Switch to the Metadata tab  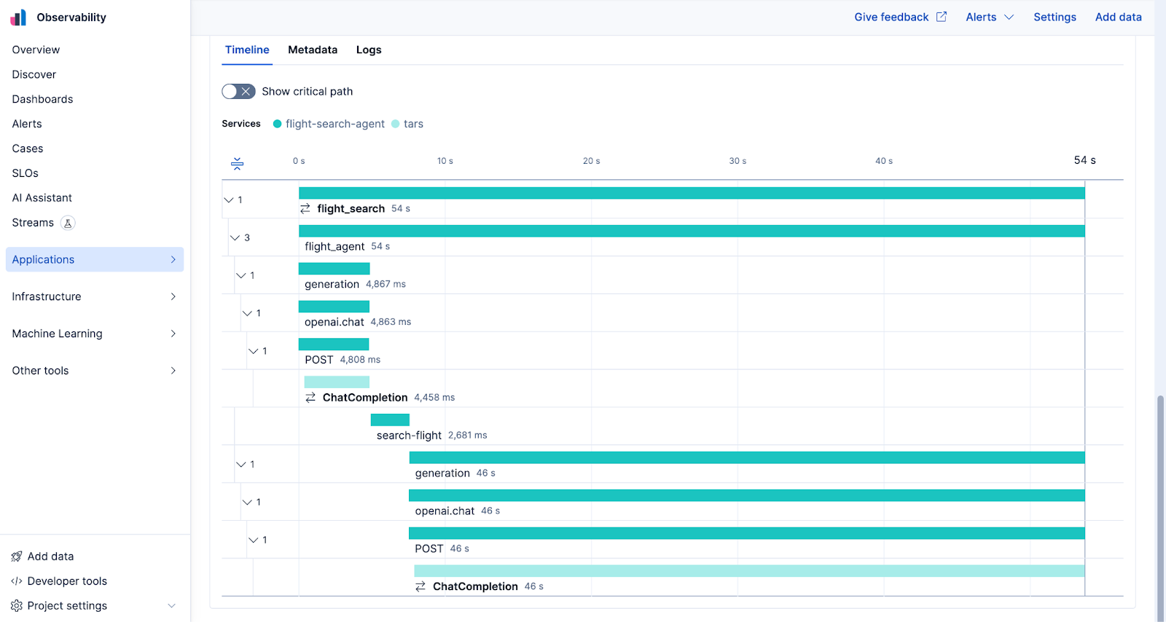coord(313,50)
